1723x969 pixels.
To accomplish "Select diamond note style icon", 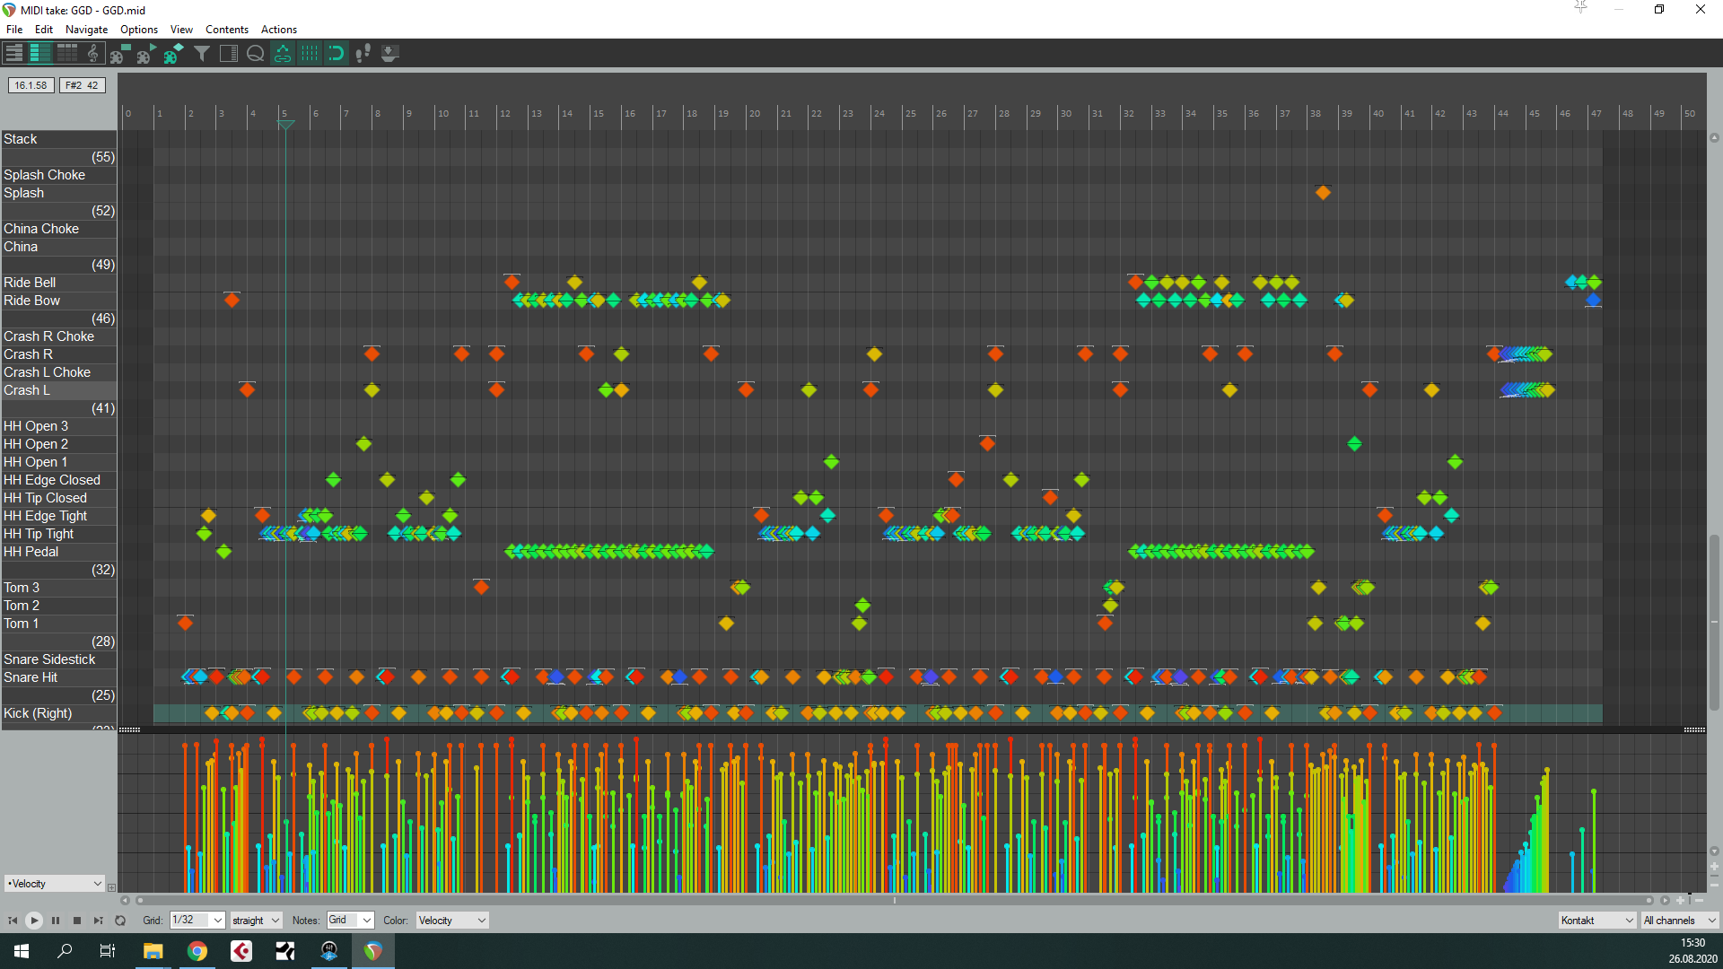I will 172,53.
